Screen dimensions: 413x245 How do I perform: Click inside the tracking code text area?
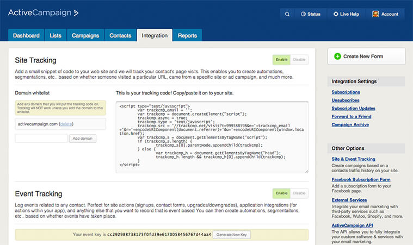(x=212, y=137)
